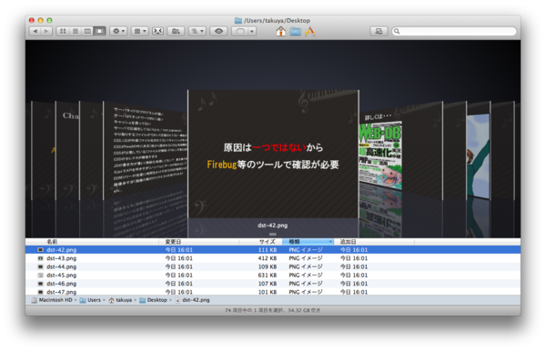Screen dimensions: 546x351
Task: Click the status bar item count text
Action: 272,310
